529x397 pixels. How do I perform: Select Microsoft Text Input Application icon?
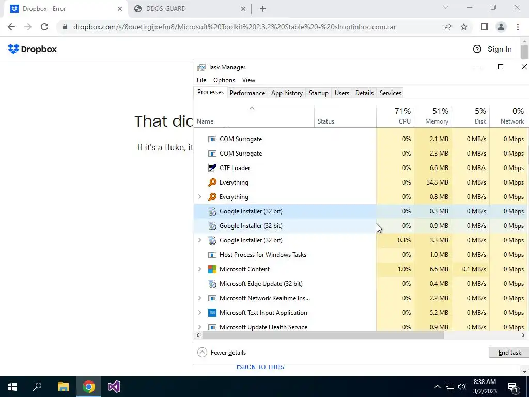point(212,313)
